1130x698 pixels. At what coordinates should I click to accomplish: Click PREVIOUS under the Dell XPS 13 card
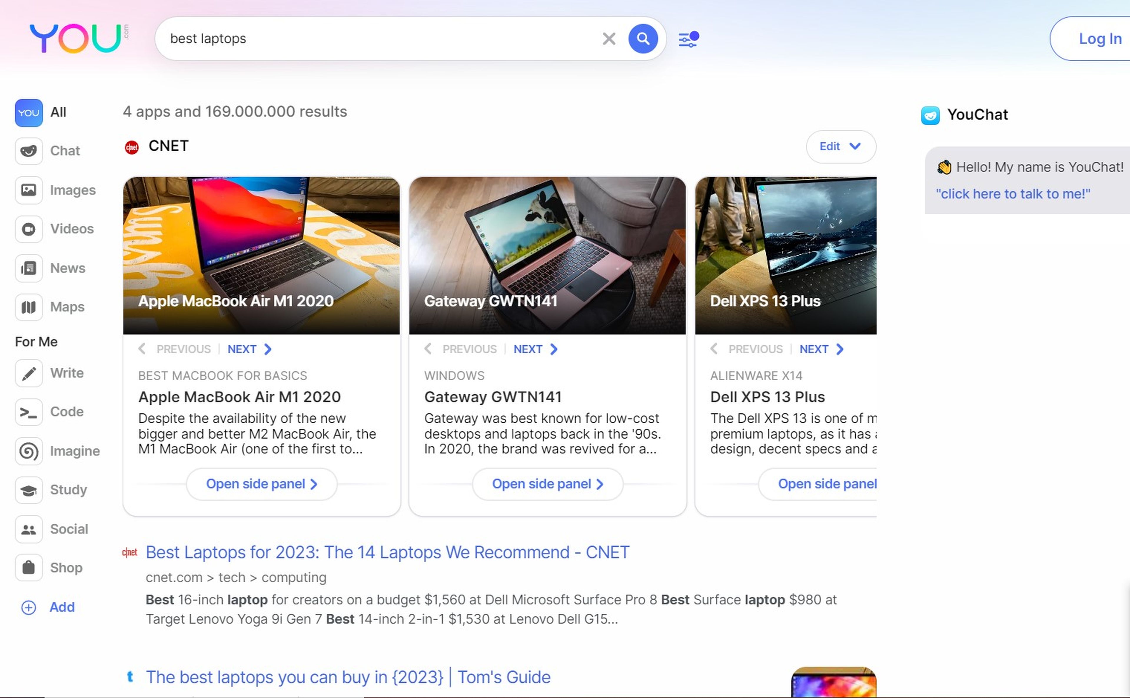click(x=747, y=349)
